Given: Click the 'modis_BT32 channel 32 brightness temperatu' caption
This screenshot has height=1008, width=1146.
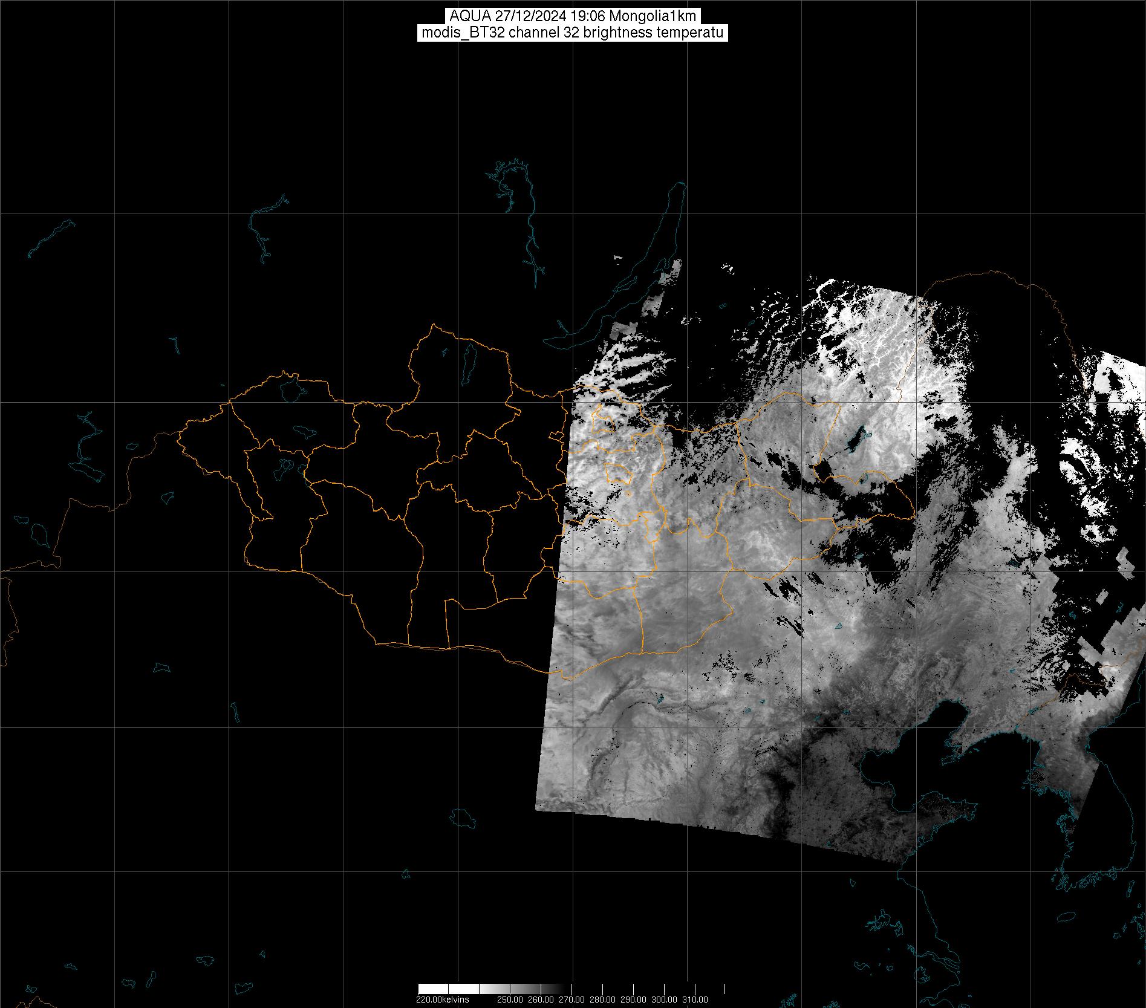Looking at the screenshot, I should [x=573, y=33].
